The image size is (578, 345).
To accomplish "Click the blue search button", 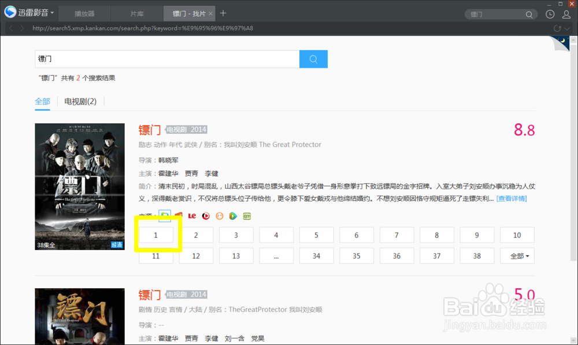I will pyautogui.click(x=313, y=59).
